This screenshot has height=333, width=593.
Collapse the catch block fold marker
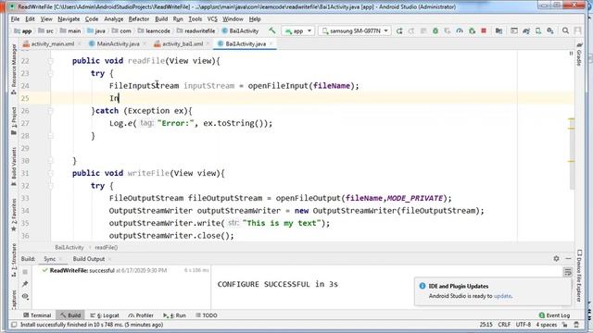[x=50, y=111]
